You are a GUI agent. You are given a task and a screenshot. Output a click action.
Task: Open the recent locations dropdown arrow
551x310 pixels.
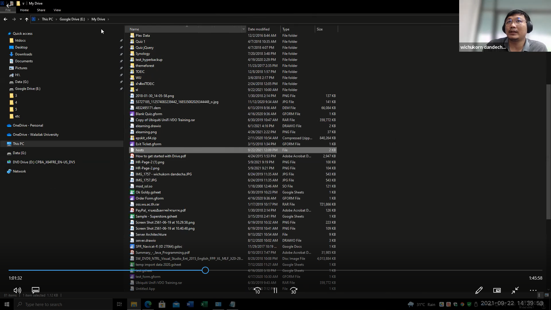pos(21,19)
